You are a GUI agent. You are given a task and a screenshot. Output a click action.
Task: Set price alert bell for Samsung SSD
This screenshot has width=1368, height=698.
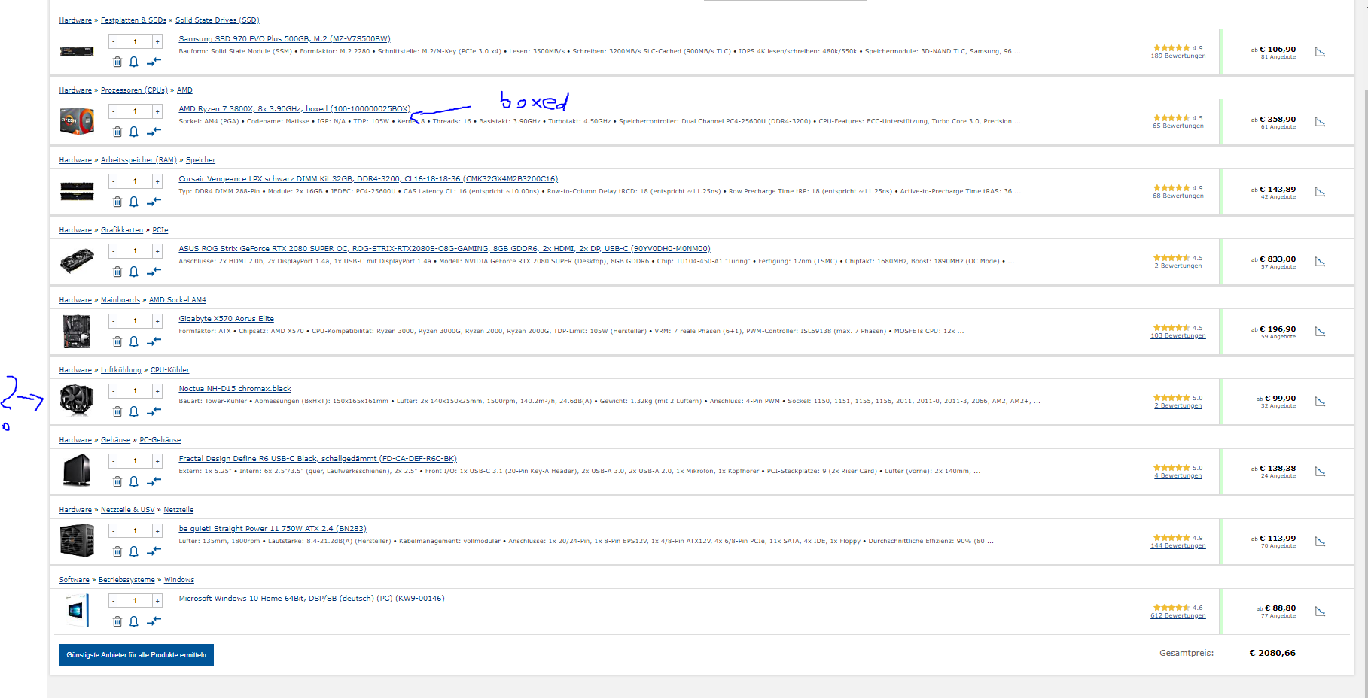134,62
